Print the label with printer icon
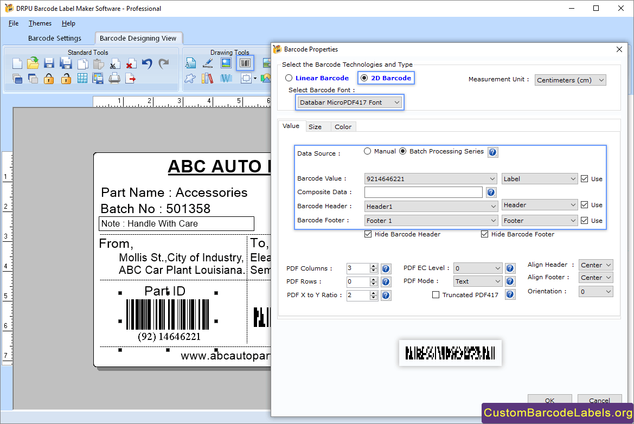The width and height of the screenshot is (634, 424). [114, 79]
